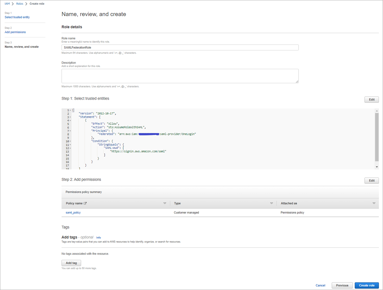The image size is (383, 290).
Task: Go back with the Previous button
Action: click(x=342, y=285)
